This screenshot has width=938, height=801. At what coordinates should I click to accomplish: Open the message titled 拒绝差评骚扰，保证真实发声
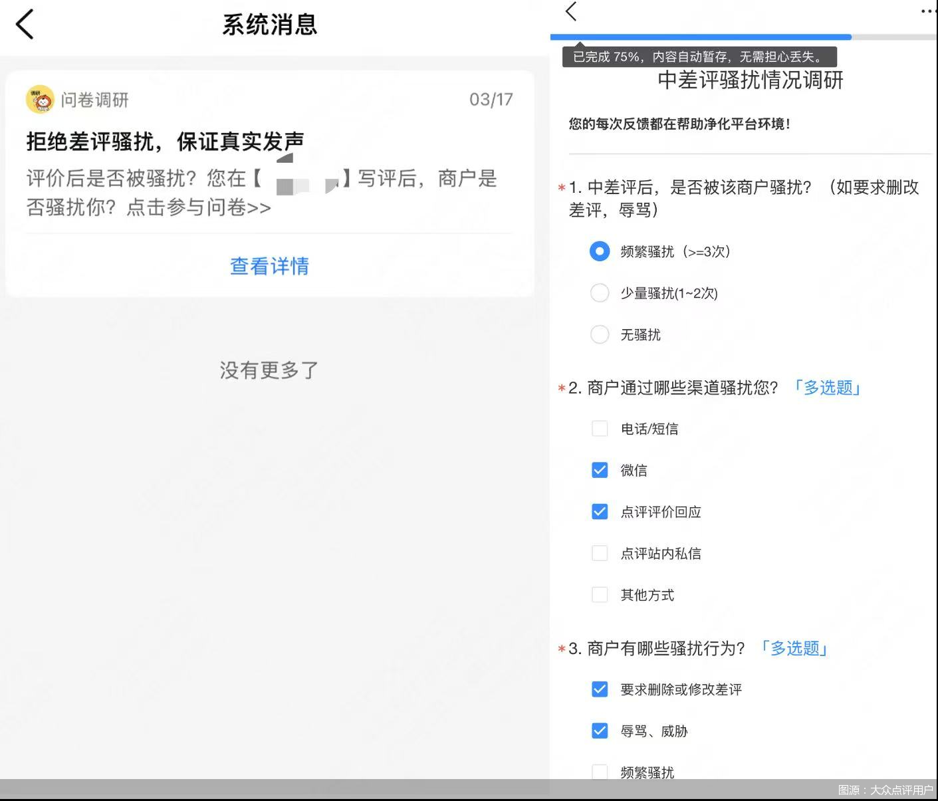165,141
